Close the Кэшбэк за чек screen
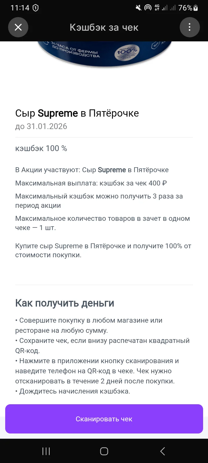 click(18, 27)
